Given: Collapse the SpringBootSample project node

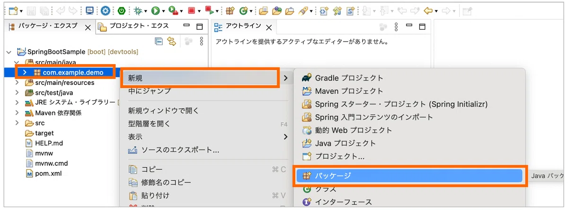Looking at the screenshot, I should coord(9,52).
